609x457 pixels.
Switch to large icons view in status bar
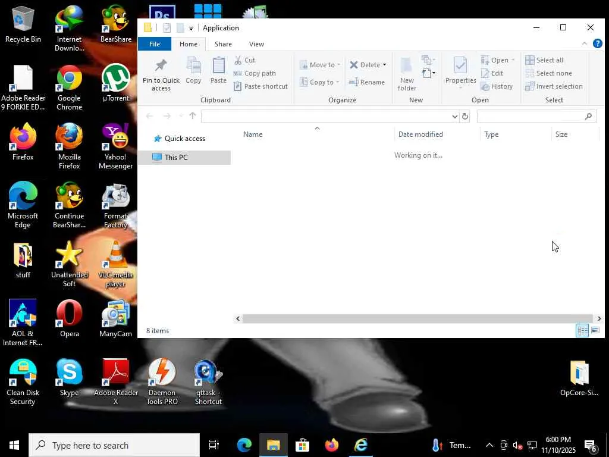click(x=595, y=331)
